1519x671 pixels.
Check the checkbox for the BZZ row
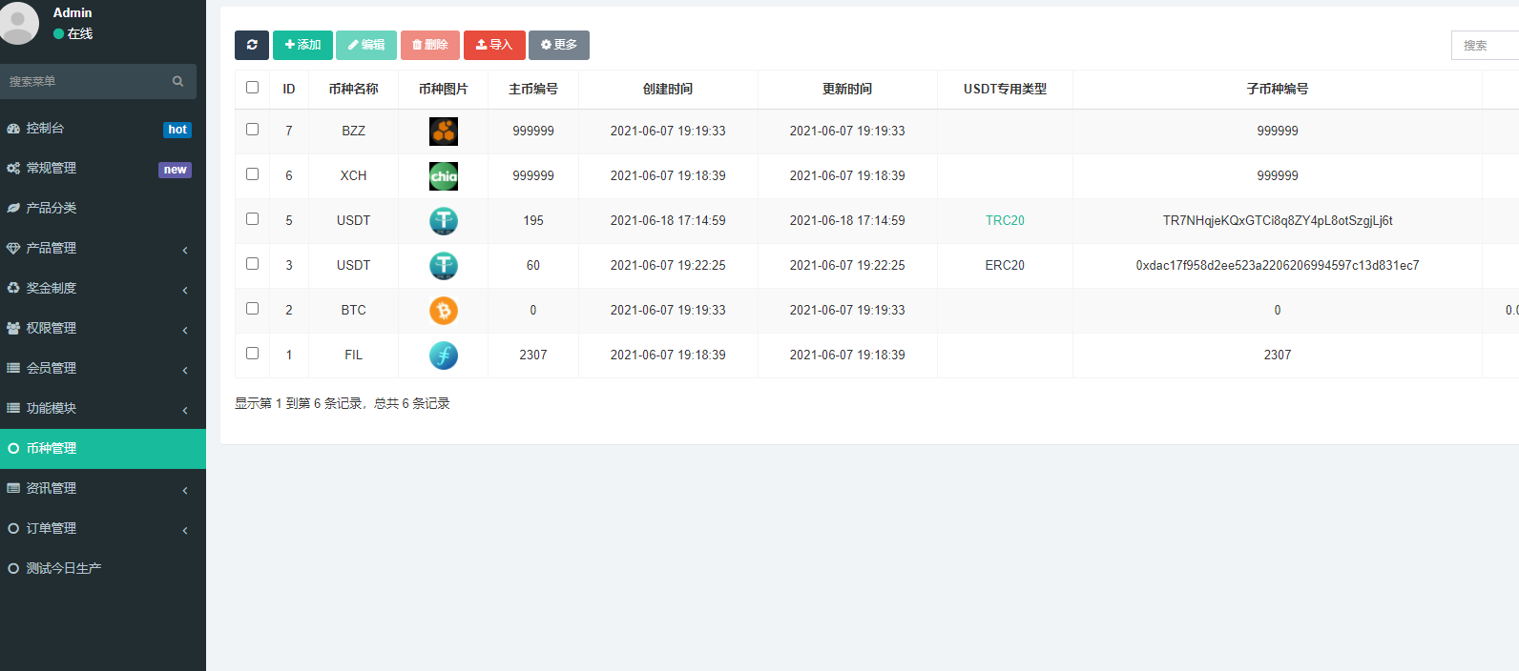coord(252,130)
